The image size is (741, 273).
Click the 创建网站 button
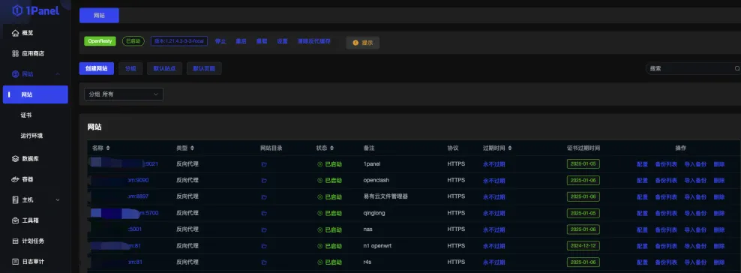coord(97,68)
